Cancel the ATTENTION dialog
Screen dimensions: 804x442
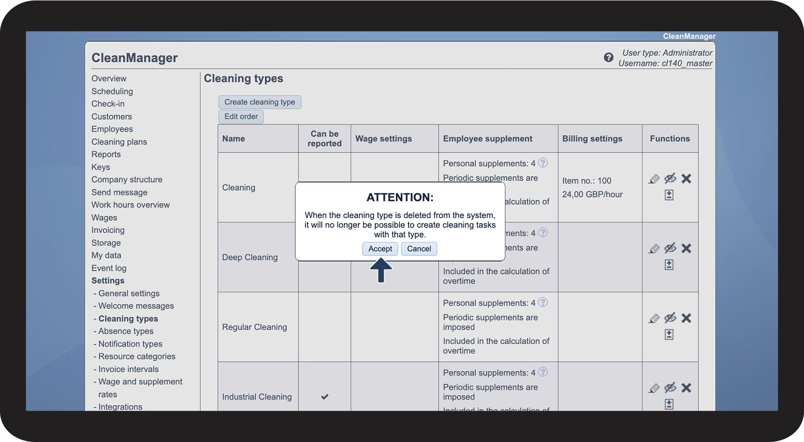[419, 249]
